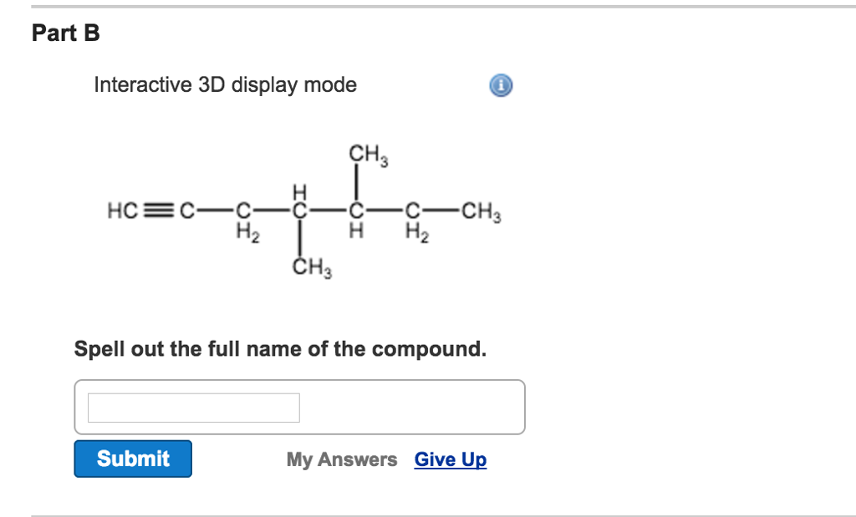The width and height of the screenshot is (856, 517).
Task: Click the H atom above the central carbon
Action: (298, 190)
